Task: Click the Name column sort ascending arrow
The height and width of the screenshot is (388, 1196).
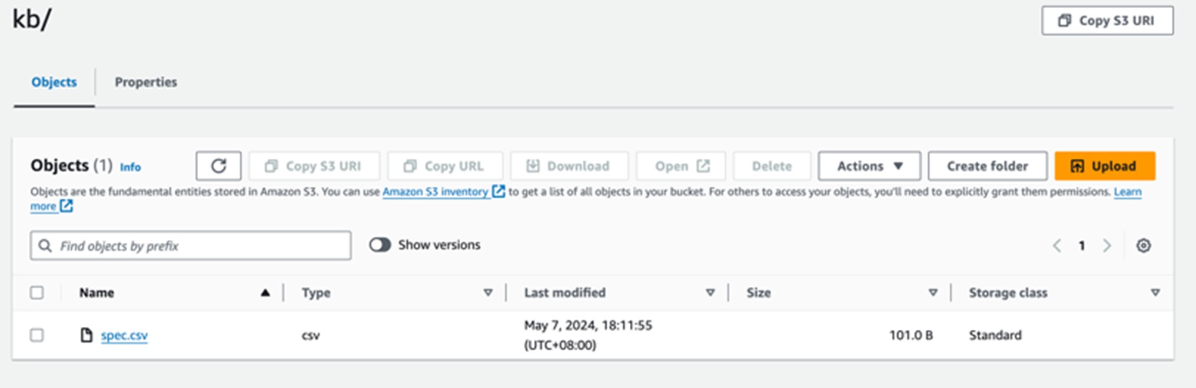Action: click(x=265, y=292)
